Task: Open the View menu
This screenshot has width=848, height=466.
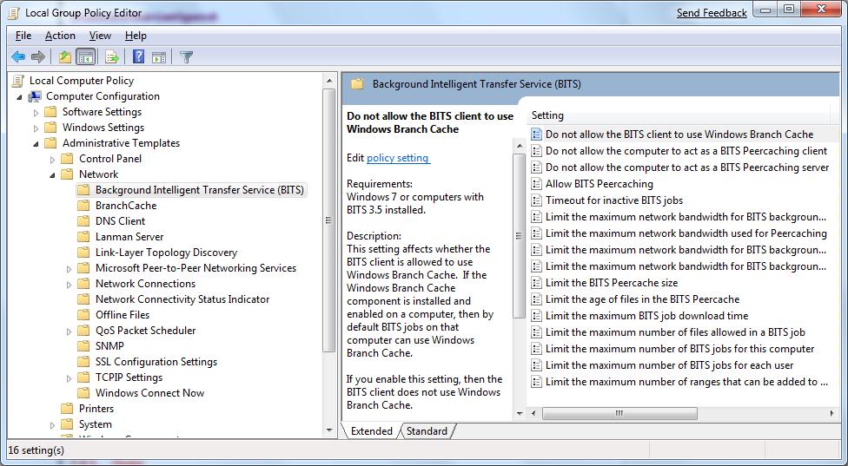Action: [x=100, y=36]
